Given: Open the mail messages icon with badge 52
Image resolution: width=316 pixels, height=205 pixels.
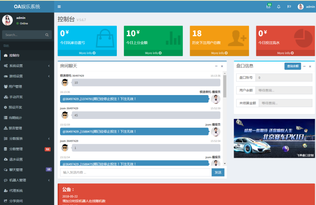Looking at the screenshot, I should pos(268,7).
